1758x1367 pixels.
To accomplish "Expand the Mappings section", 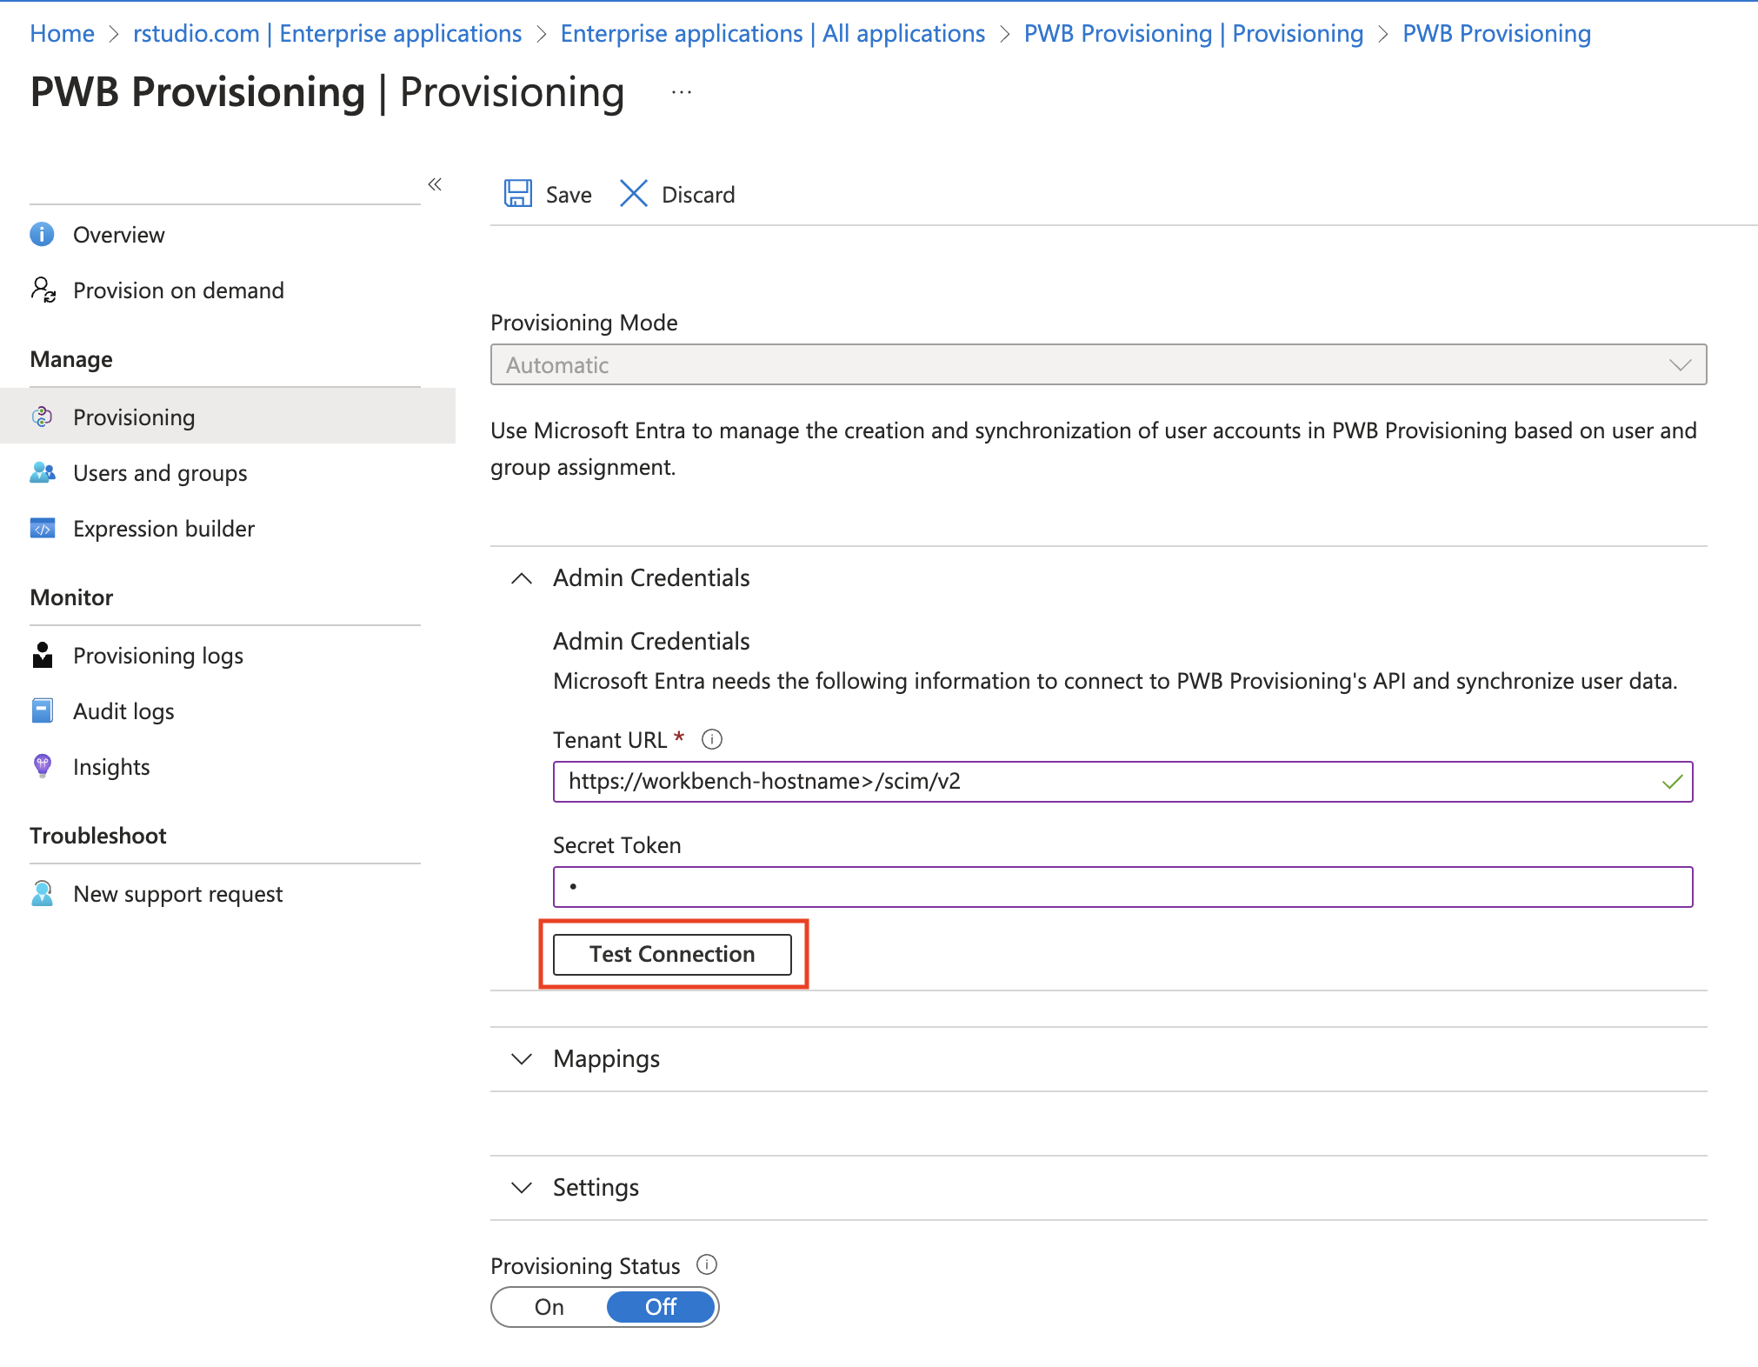I will click(522, 1058).
